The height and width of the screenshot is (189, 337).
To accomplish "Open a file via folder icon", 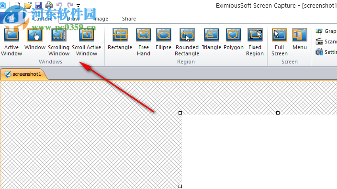I will point(28,5).
